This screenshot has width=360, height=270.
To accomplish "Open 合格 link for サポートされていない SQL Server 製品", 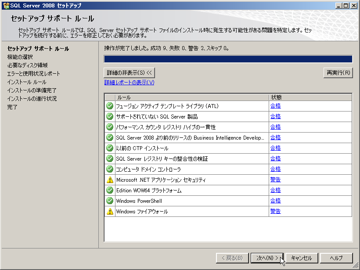I will point(276,116).
